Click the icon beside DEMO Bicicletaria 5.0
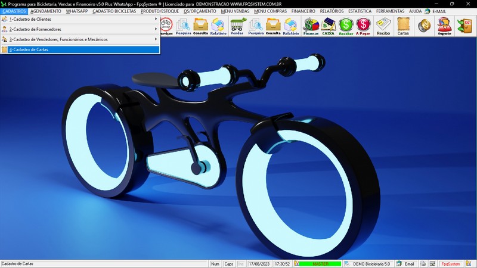This screenshot has width=477, height=268. tap(347, 264)
